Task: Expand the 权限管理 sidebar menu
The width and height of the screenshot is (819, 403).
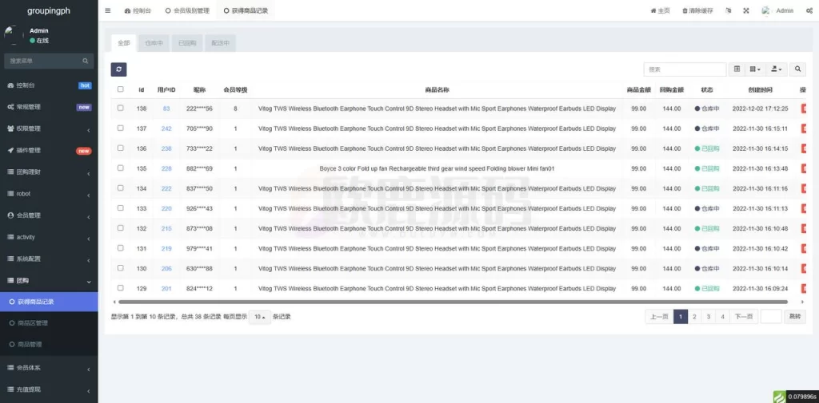Action: pyautogui.click(x=49, y=128)
